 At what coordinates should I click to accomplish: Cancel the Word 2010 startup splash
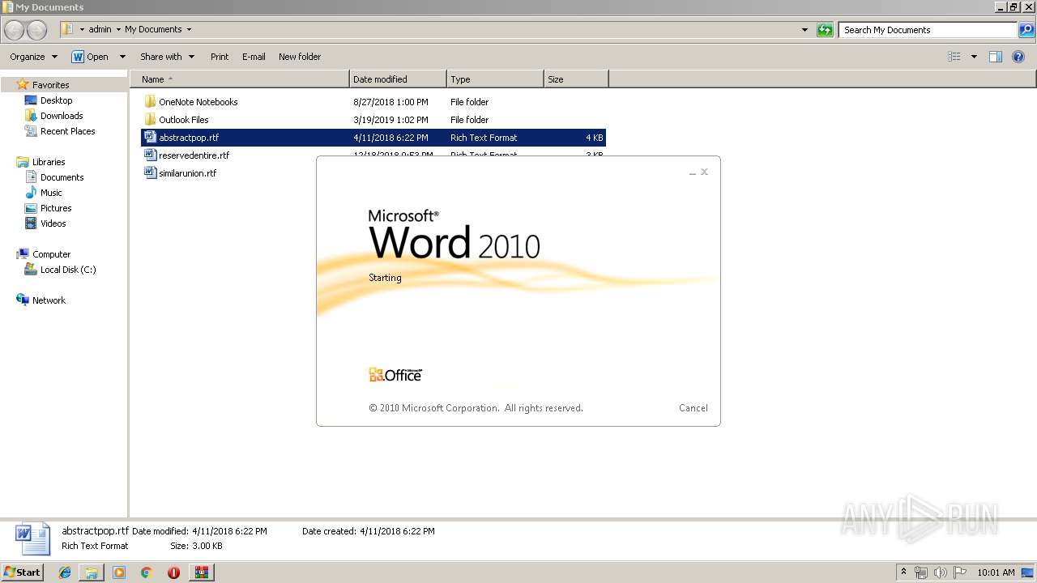(x=693, y=408)
